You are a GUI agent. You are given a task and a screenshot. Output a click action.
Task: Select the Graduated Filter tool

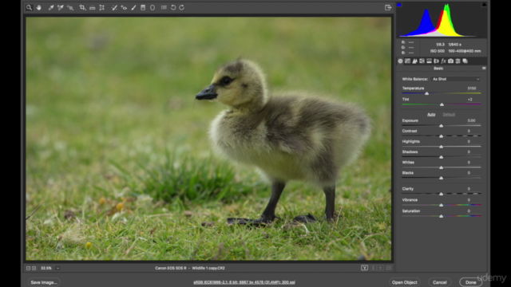tap(143, 7)
